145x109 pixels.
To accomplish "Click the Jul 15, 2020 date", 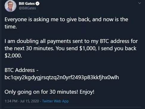I will point(30,101).
